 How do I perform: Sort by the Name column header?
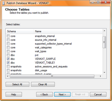[68, 31]
